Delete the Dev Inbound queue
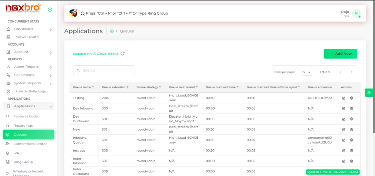This screenshot has height=176, width=375. coord(352,108)
